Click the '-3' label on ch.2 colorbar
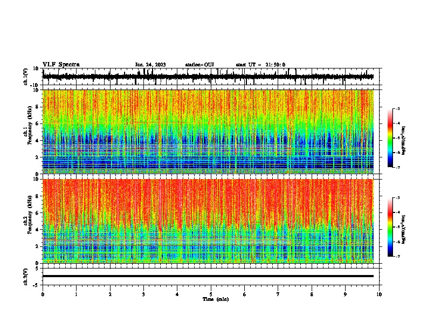The width and height of the screenshot is (427, 330). (x=397, y=198)
